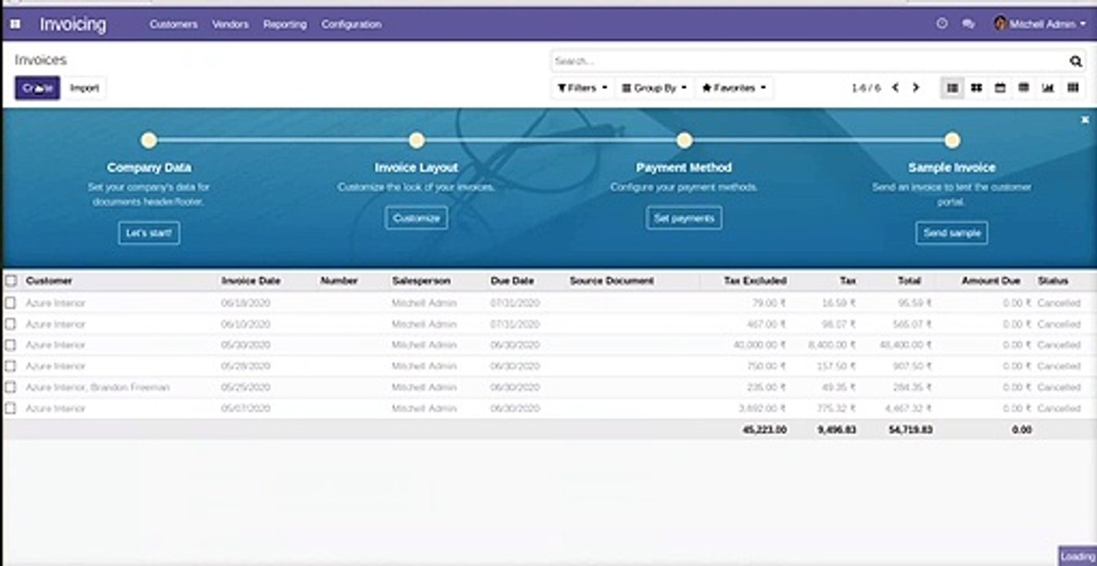Open the apps grid menu icon
The height and width of the screenshot is (566, 1097).
[15, 24]
